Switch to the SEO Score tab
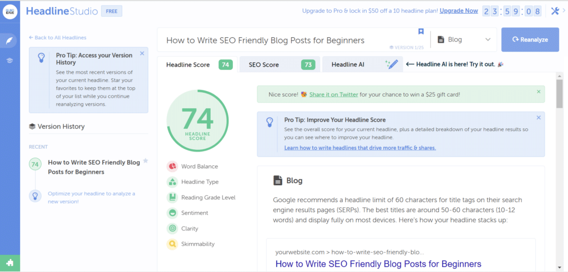 coord(280,64)
